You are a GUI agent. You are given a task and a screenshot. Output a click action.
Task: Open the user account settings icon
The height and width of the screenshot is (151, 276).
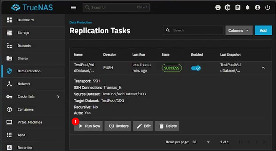point(257,8)
